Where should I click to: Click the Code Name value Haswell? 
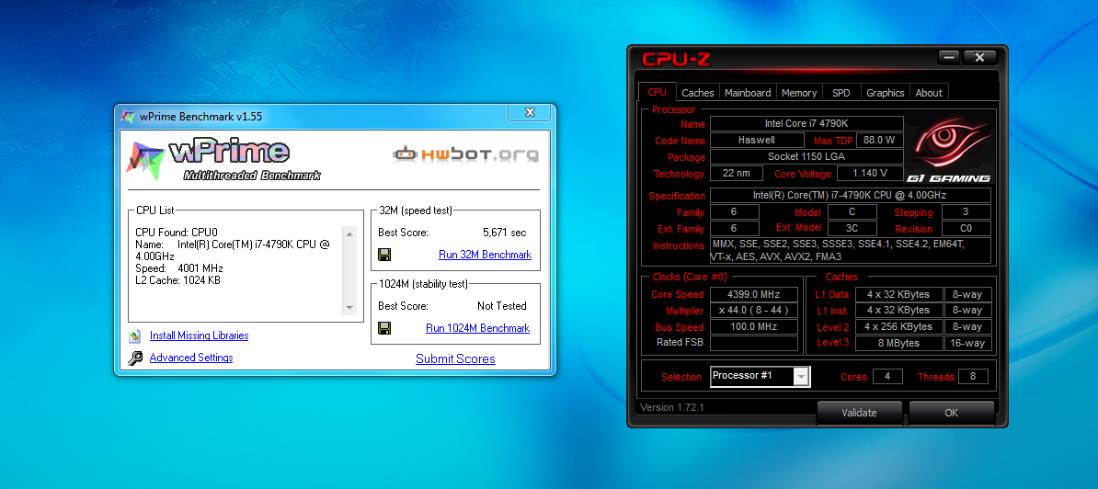point(756,140)
